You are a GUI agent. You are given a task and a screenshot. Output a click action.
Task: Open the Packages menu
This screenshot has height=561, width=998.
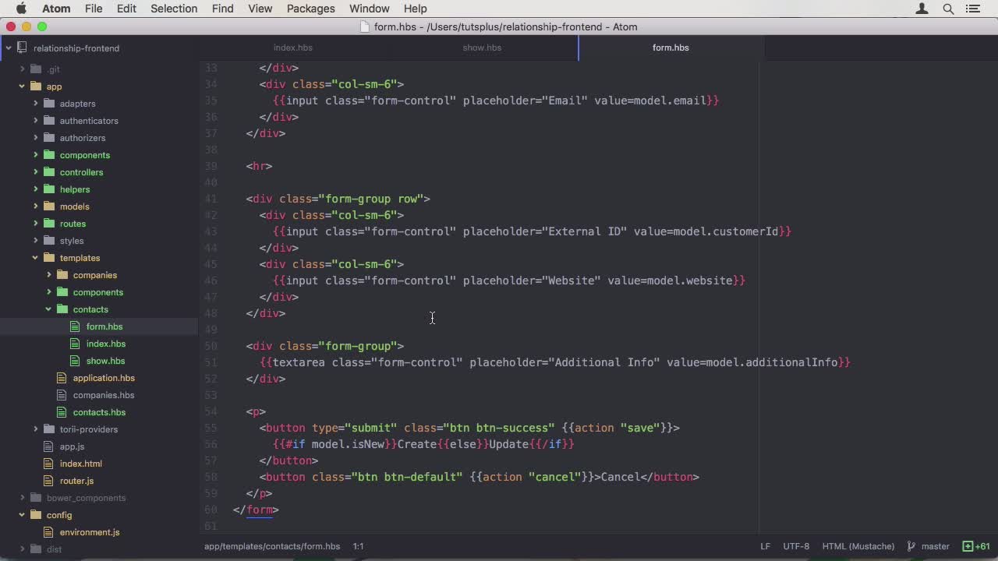coord(310,9)
